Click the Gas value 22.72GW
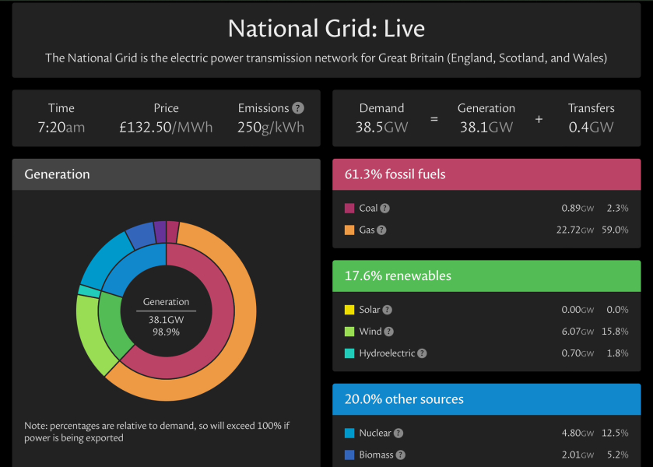 point(575,230)
